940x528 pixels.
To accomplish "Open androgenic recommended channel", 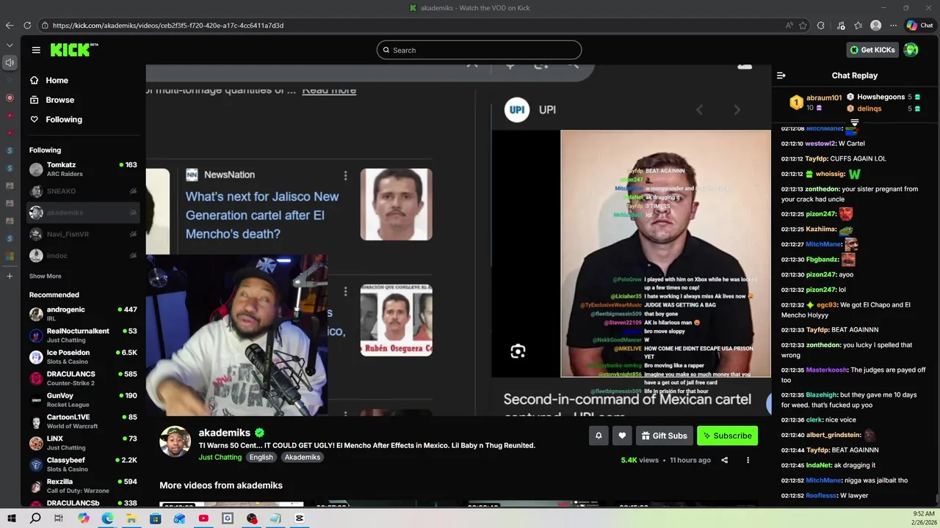I will pyautogui.click(x=83, y=314).
